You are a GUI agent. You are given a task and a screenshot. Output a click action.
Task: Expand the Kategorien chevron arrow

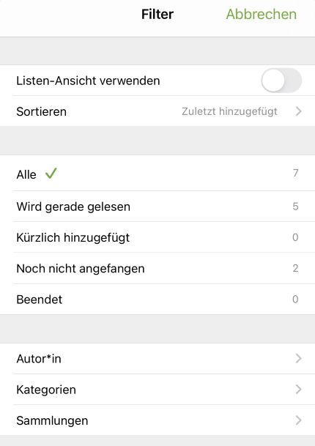[298, 389]
